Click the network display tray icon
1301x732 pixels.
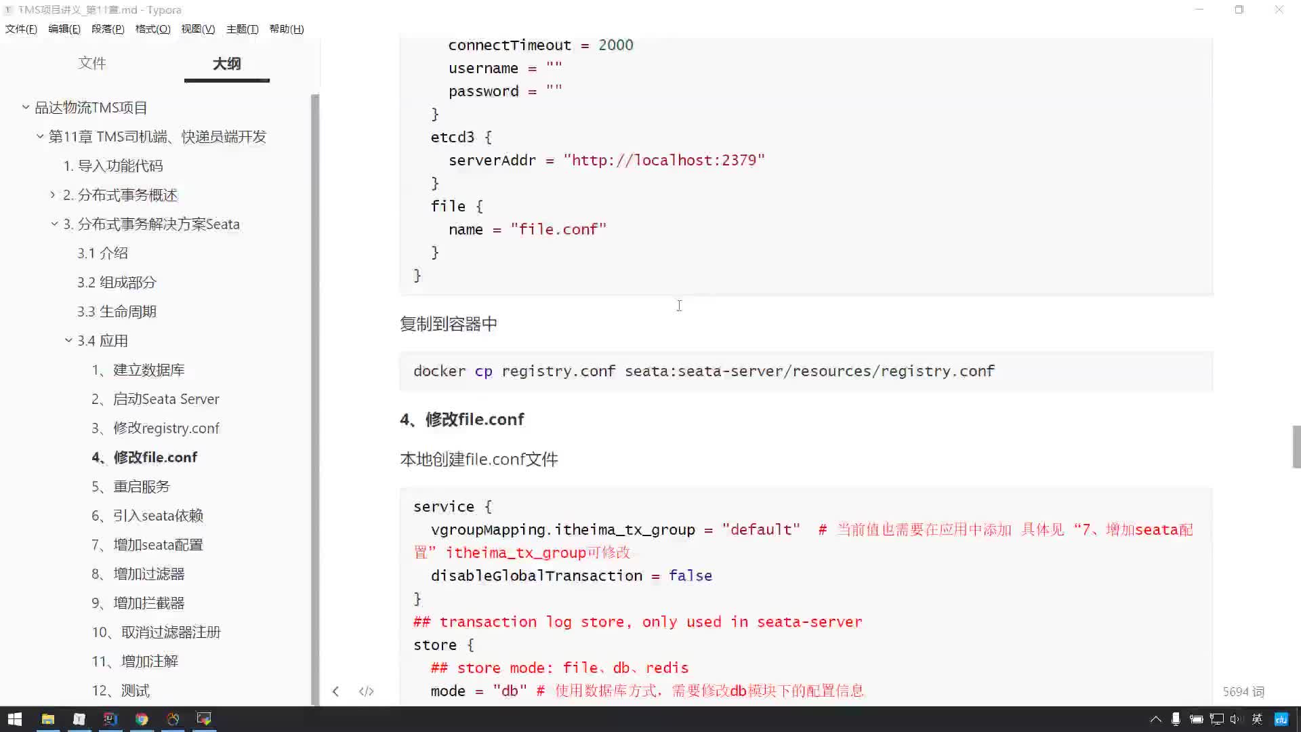[x=1217, y=719]
